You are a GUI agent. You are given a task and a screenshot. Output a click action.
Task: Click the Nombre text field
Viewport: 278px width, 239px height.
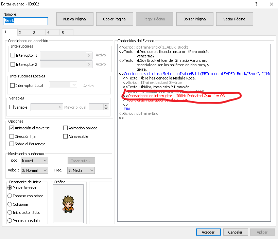[25, 21]
